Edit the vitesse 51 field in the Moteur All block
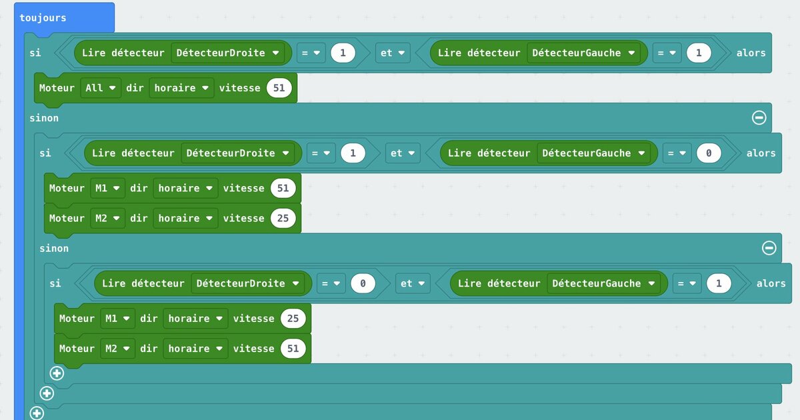The image size is (800, 420). click(x=279, y=87)
